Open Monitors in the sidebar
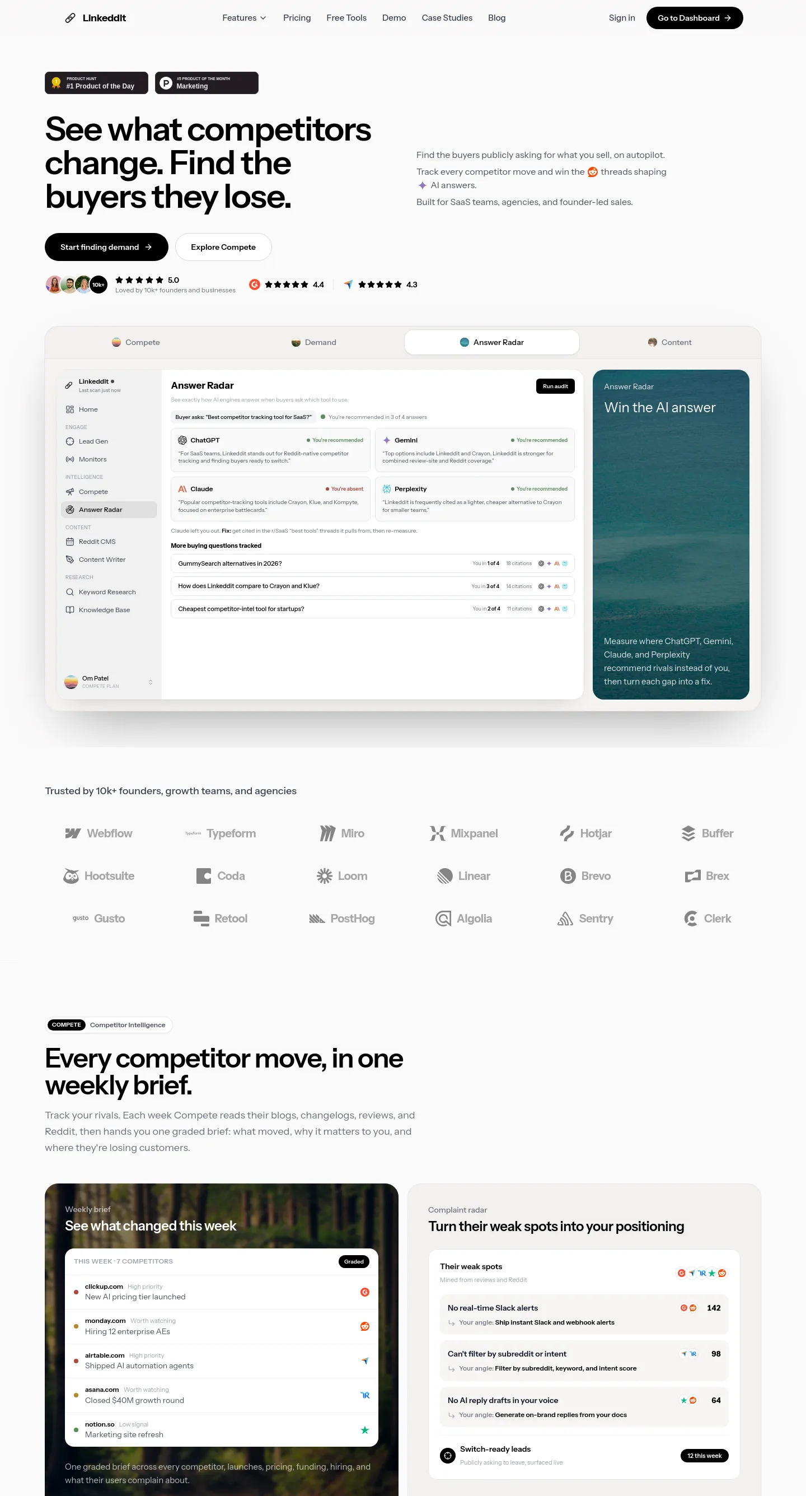806x1496 pixels. [109, 459]
